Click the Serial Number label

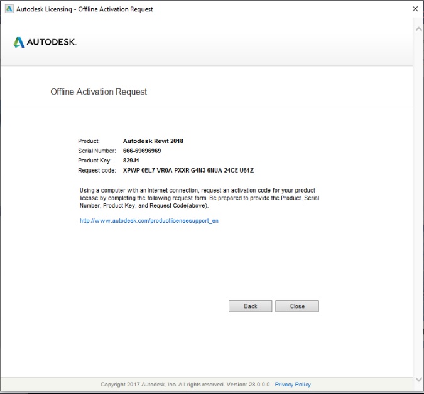(x=97, y=151)
